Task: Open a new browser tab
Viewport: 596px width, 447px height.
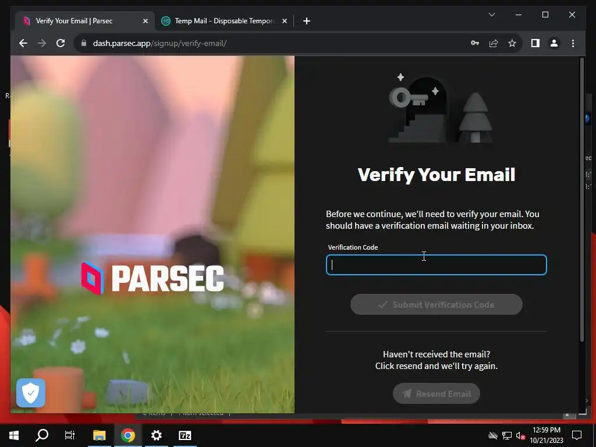Action: coord(307,21)
